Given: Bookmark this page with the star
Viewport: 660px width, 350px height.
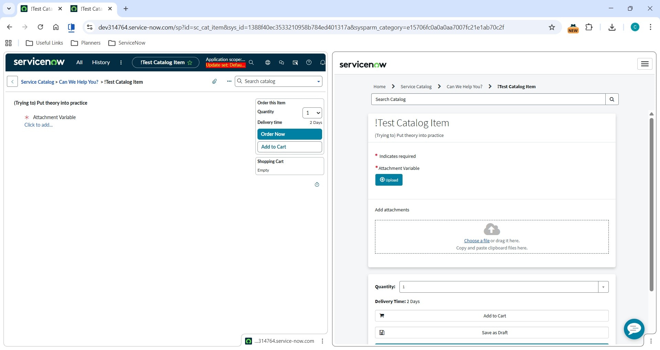Looking at the screenshot, I should [552, 27].
